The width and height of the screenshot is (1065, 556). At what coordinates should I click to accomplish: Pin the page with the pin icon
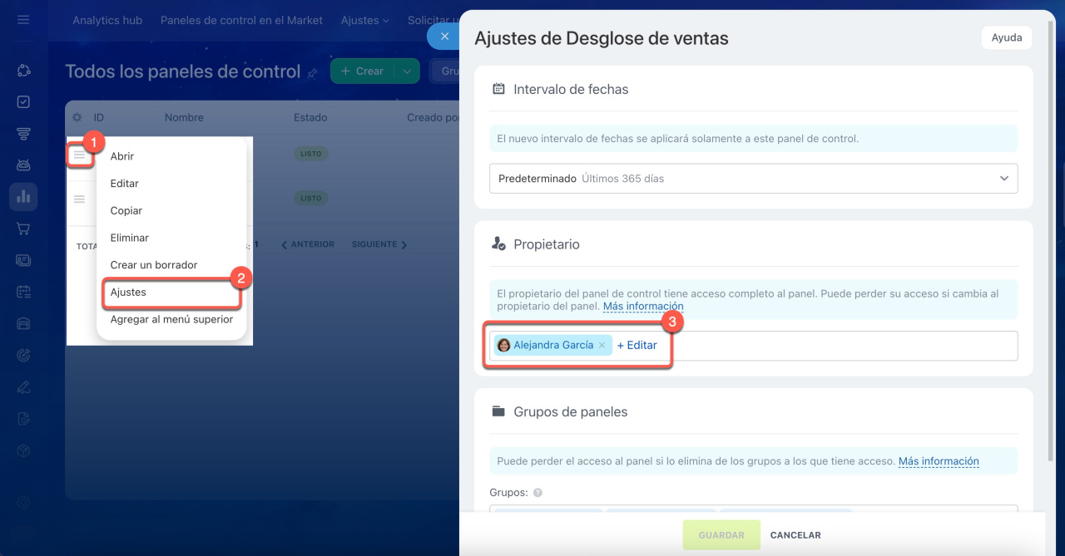click(313, 73)
